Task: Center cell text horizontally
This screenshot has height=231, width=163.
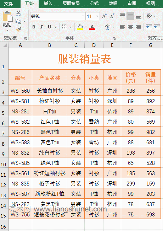Action: click(x=130, y=27)
